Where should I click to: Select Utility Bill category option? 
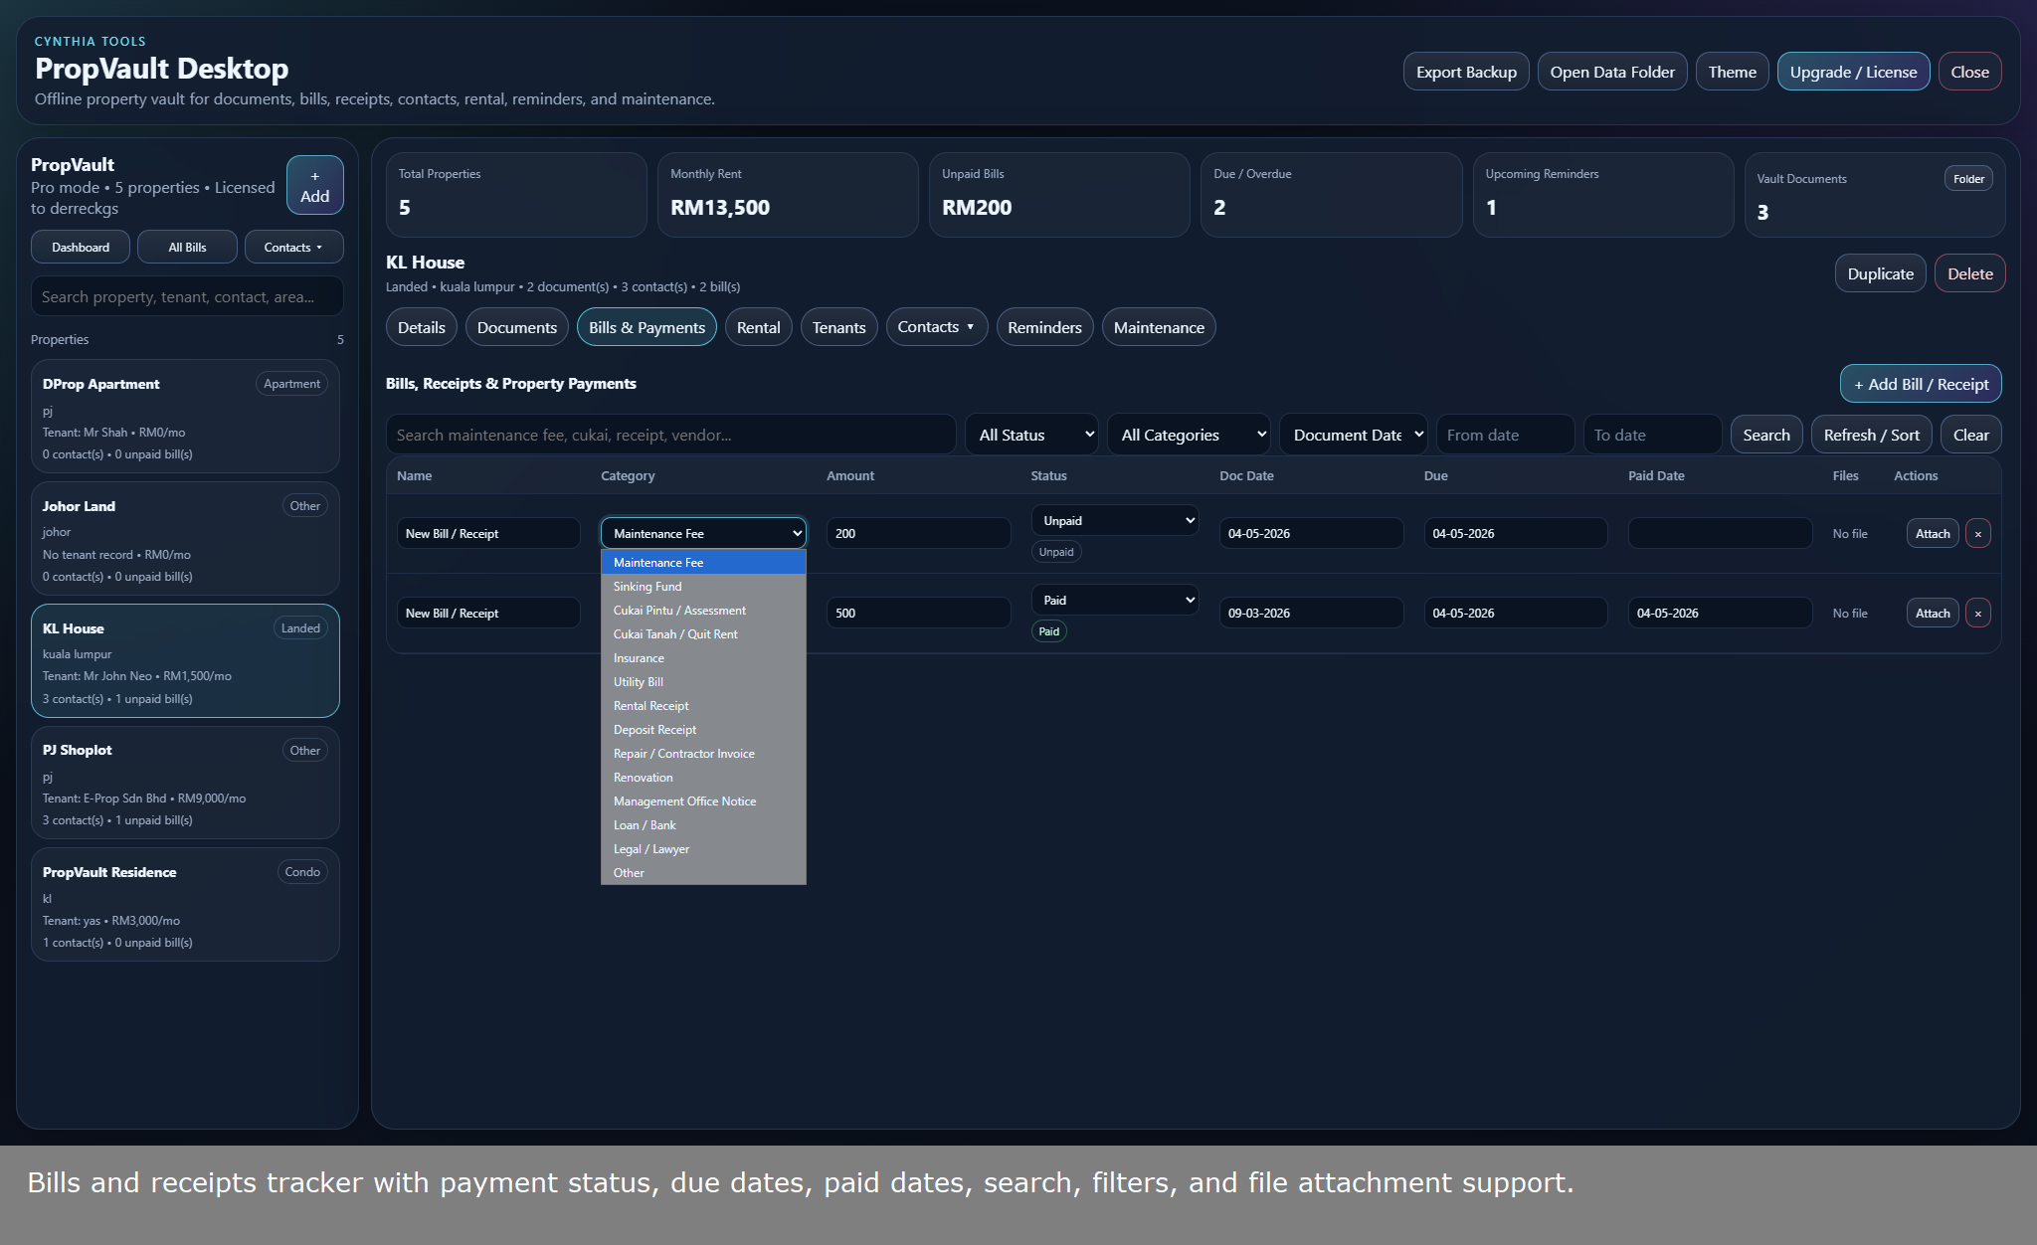(x=703, y=682)
